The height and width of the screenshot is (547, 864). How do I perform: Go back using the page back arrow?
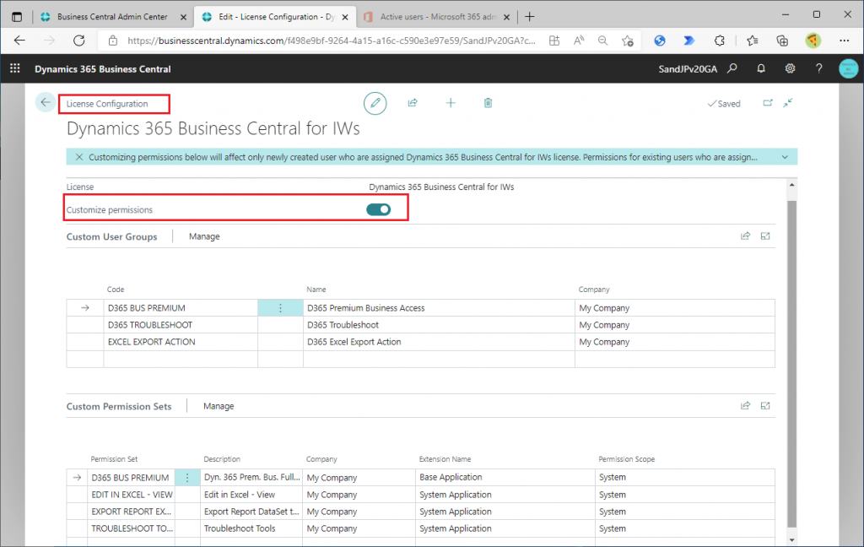(46, 103)
